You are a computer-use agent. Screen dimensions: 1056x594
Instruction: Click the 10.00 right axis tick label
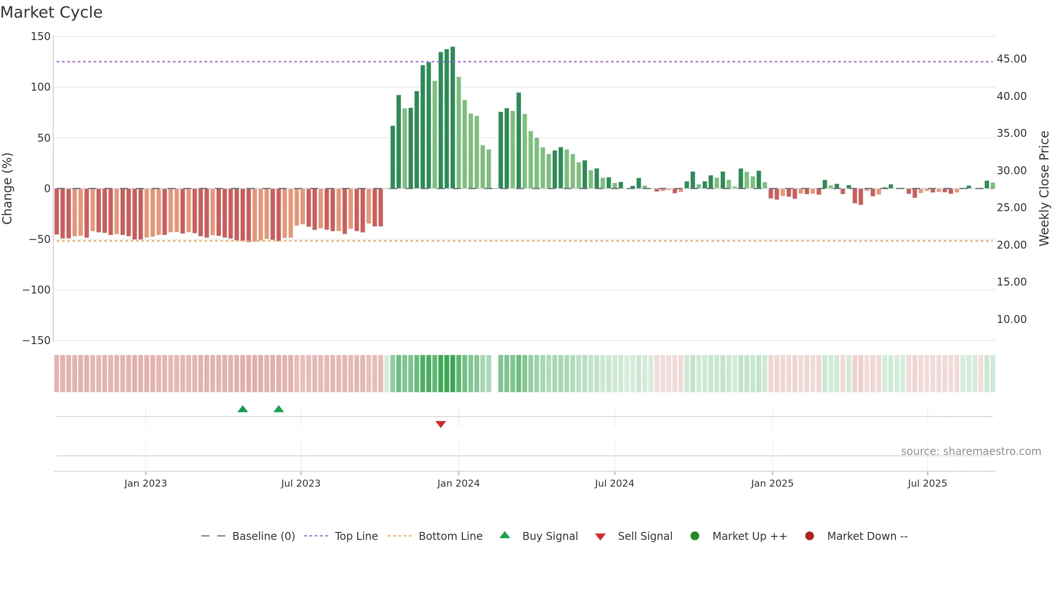[x=1012, y=319]
